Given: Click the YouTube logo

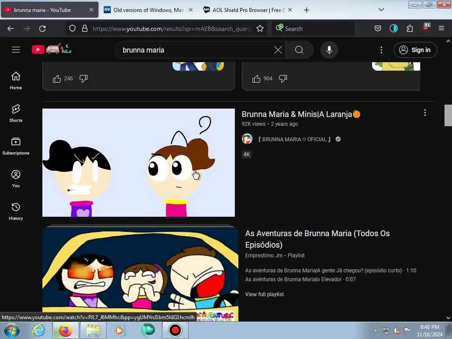Looking at the screenshot, I should 51,49.
